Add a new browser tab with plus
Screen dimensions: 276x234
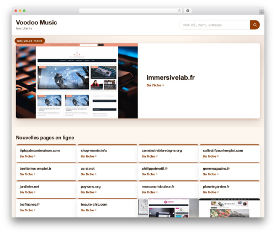262,12
